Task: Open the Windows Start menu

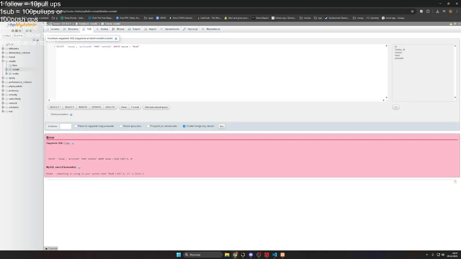Action: 179,255
